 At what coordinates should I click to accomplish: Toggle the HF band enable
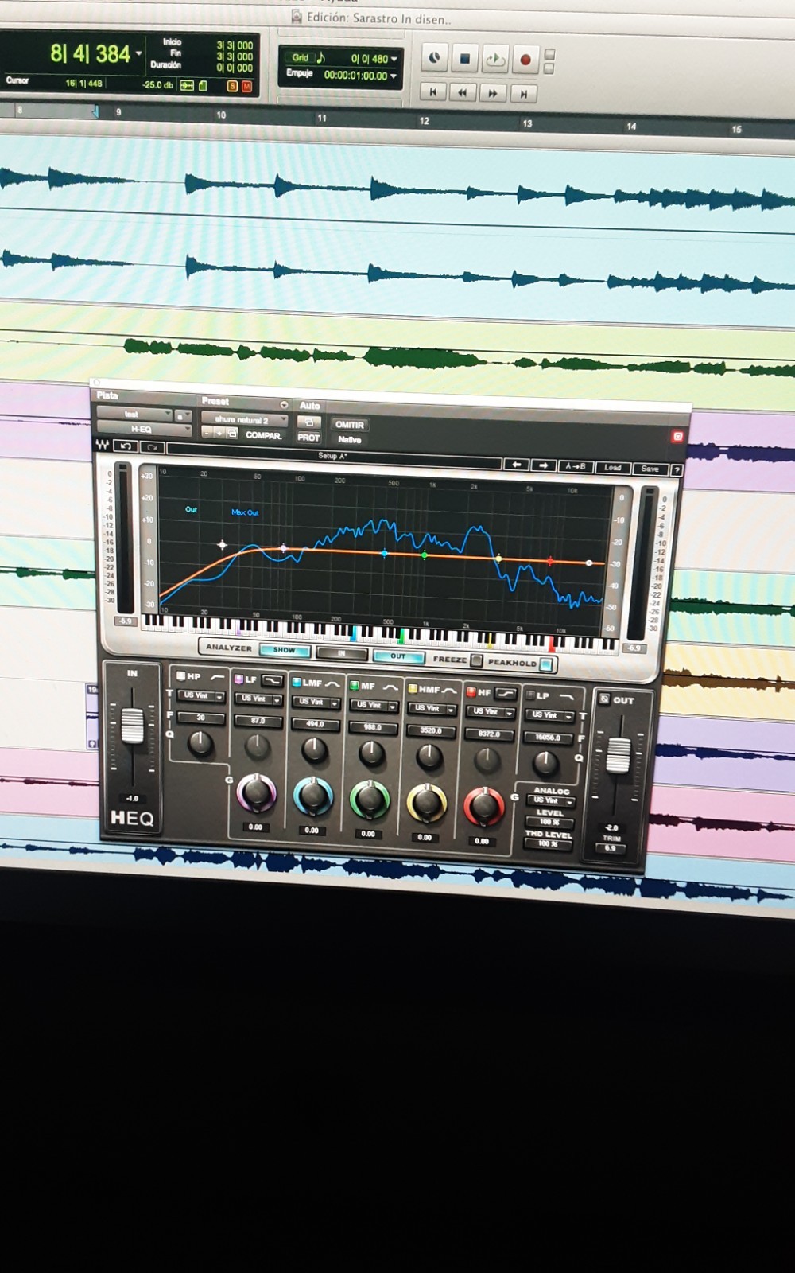471,692
